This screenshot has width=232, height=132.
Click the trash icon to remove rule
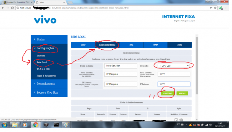coord(181,120)
